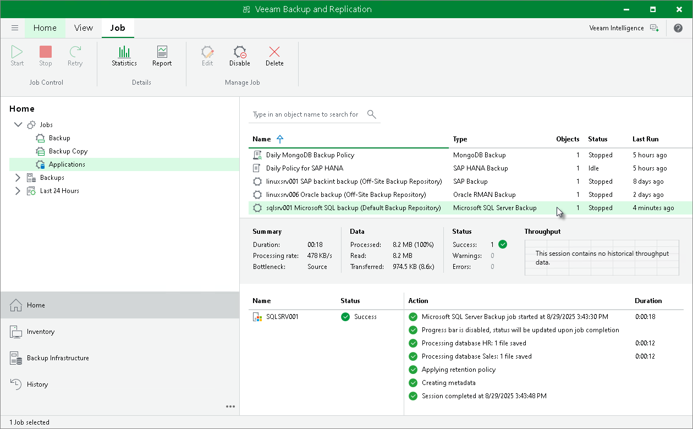Image resolution: width=693 pixels, height=429 pixels.
Task: Open the hamburger main menu
Action: pos(15,28)
